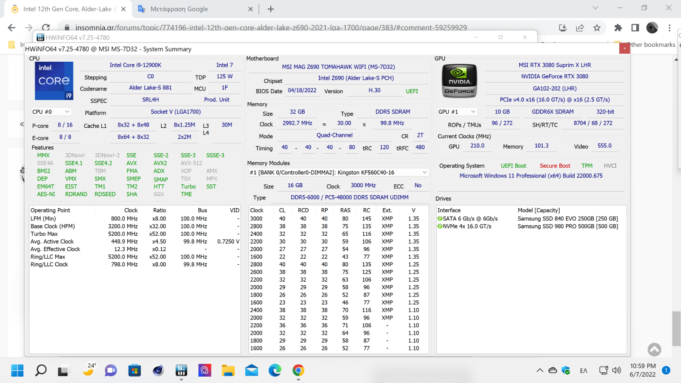Click the insomnia.gr address bar

tap(271, 28)
